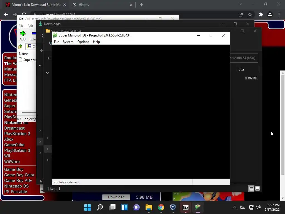Image resolution: width=285 pixels, height=214 pixels.
Task: Open Chrome three-dot menu
Action: pos(279,14)
